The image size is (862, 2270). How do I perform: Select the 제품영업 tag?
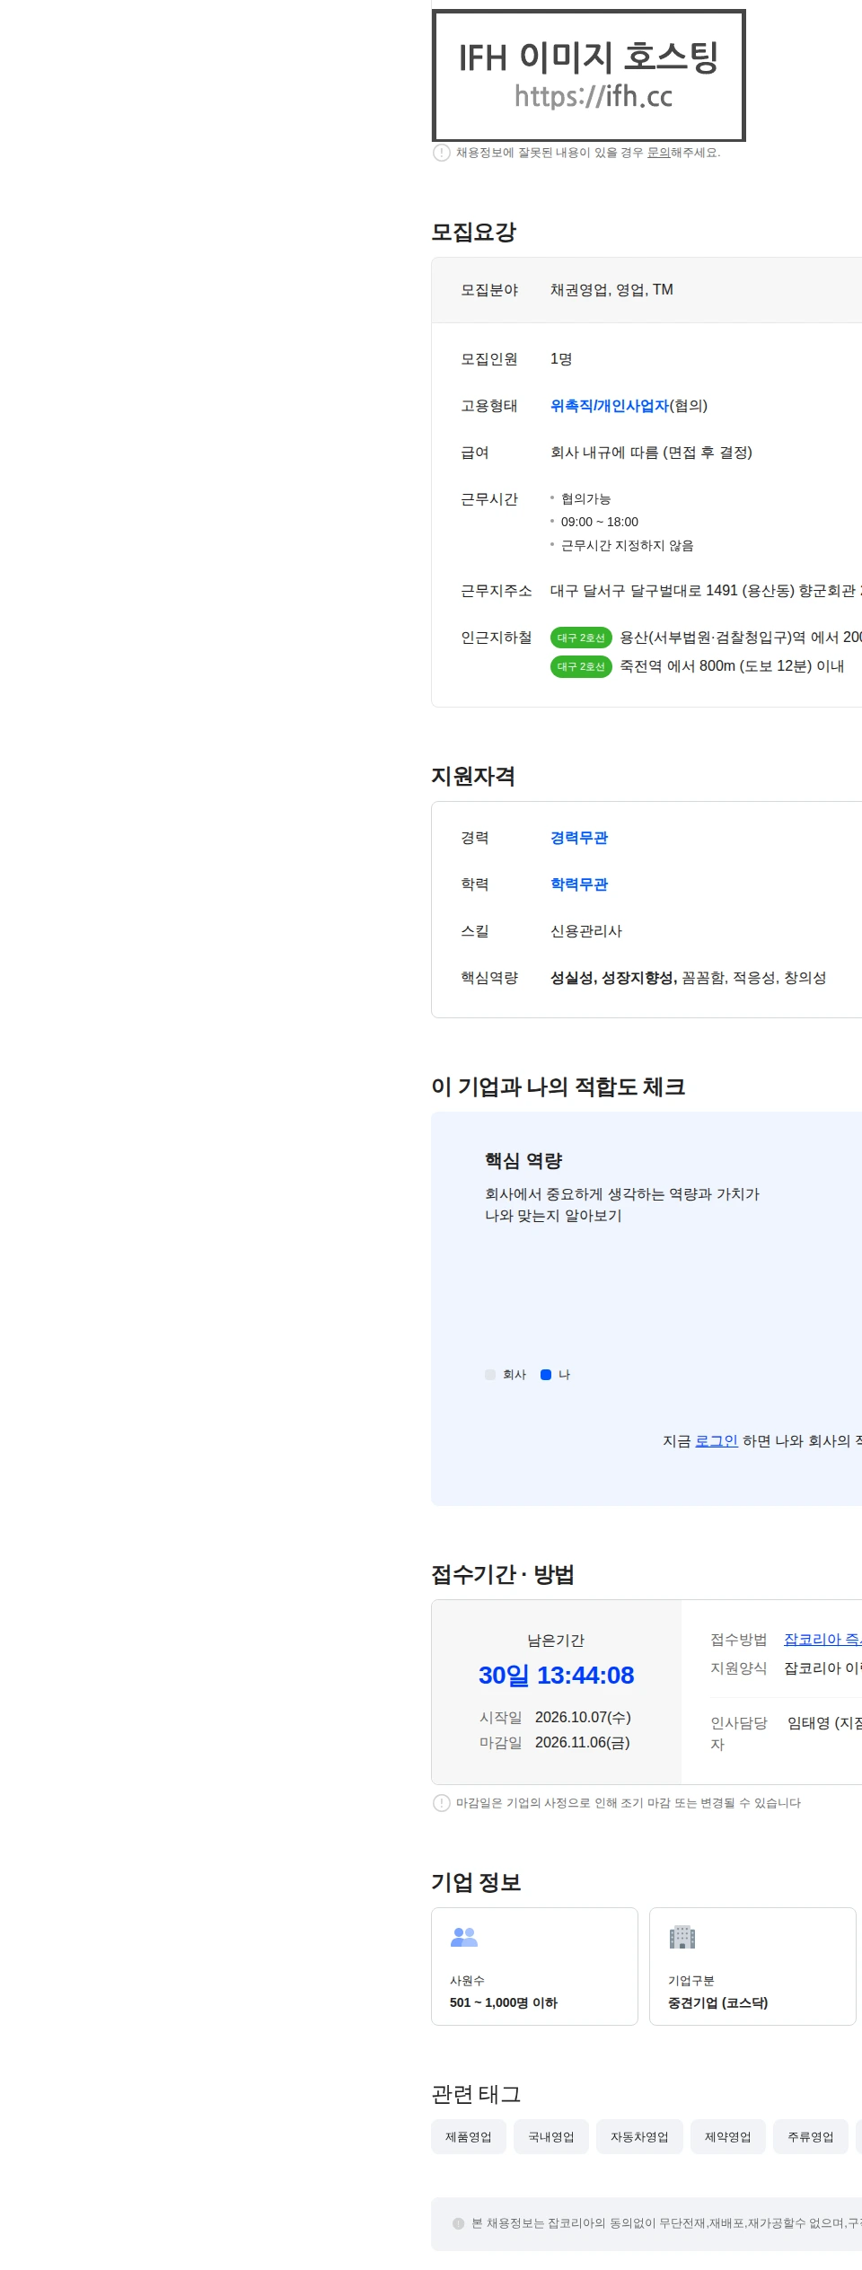point(469,2137)
